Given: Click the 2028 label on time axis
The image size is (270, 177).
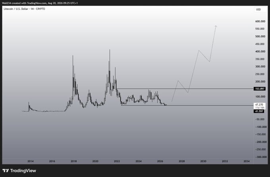Looking at the screenshot, I should [x=182, y=161].
